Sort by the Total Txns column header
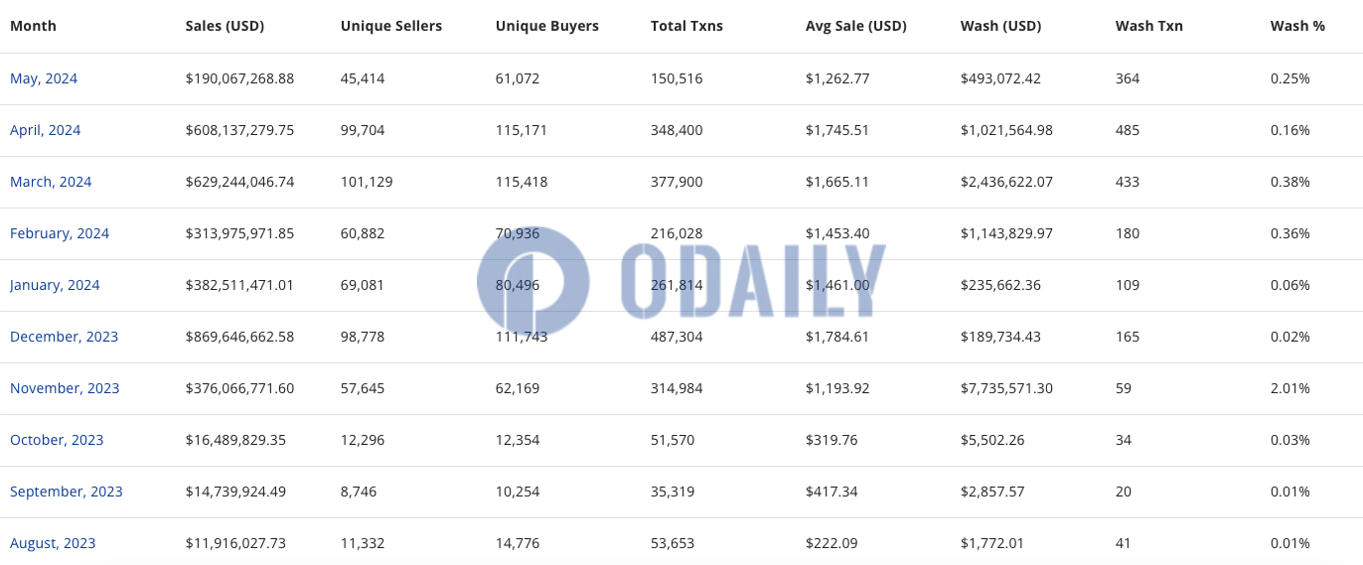 (x=686, y=26)
